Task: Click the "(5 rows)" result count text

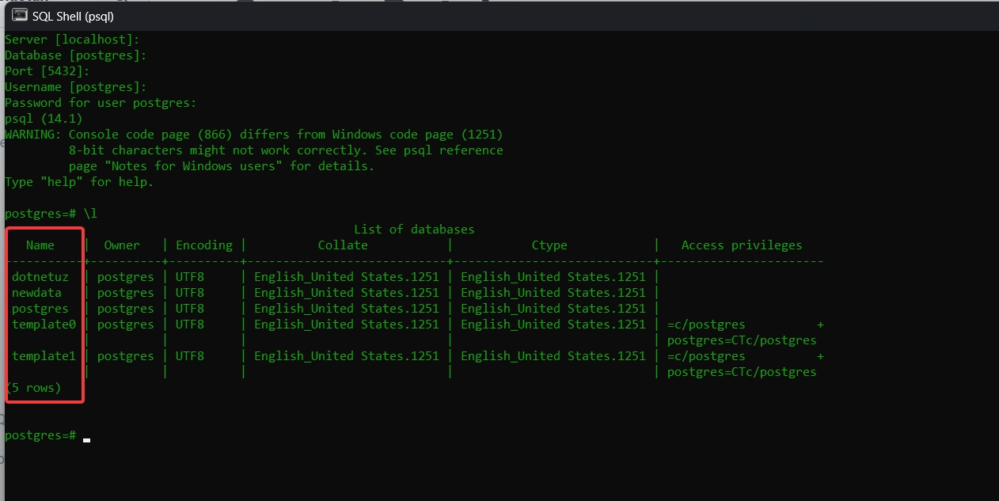Action: pyautogui.click(x=33, y=388)
